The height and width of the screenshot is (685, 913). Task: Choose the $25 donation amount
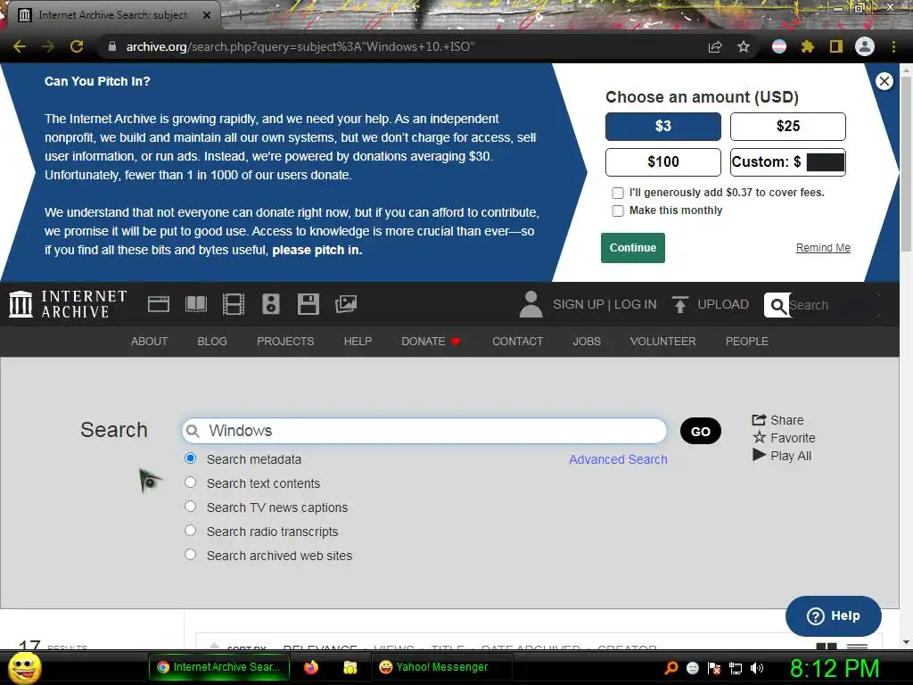pos(788,127)
